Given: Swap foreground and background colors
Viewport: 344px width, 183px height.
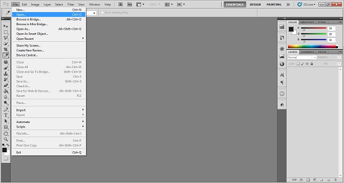Looking at the screenshot, I should click(8, 145).
